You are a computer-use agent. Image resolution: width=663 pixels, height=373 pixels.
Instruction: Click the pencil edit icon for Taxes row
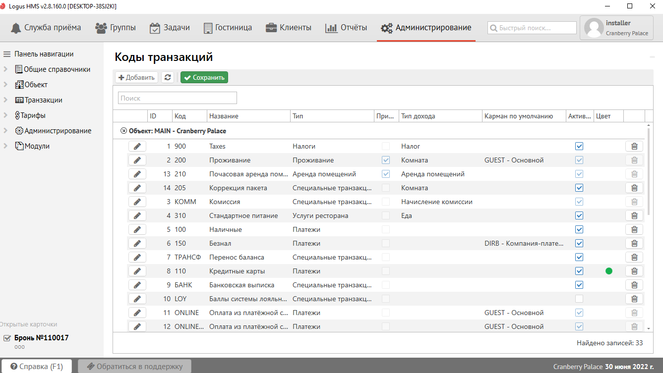pyautogui.click(x=137, y=146)
